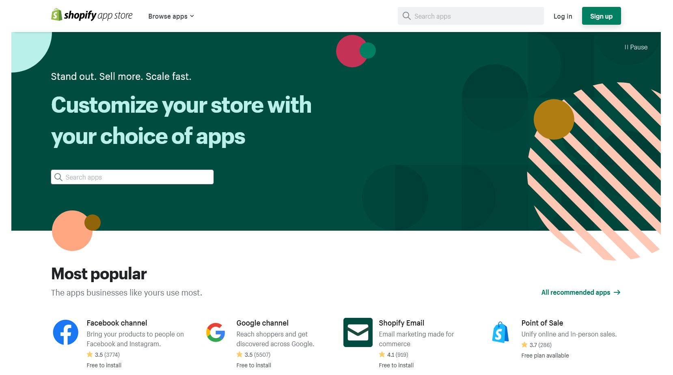
Task: Open the Shopify Email app icon
Action: click(358, 332)
